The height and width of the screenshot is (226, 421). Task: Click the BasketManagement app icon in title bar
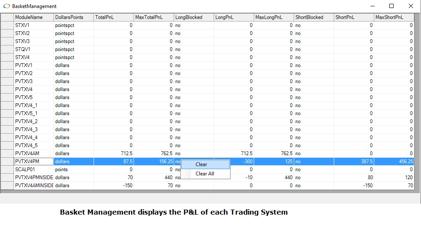pyautogui.click(x=7, y=6)
